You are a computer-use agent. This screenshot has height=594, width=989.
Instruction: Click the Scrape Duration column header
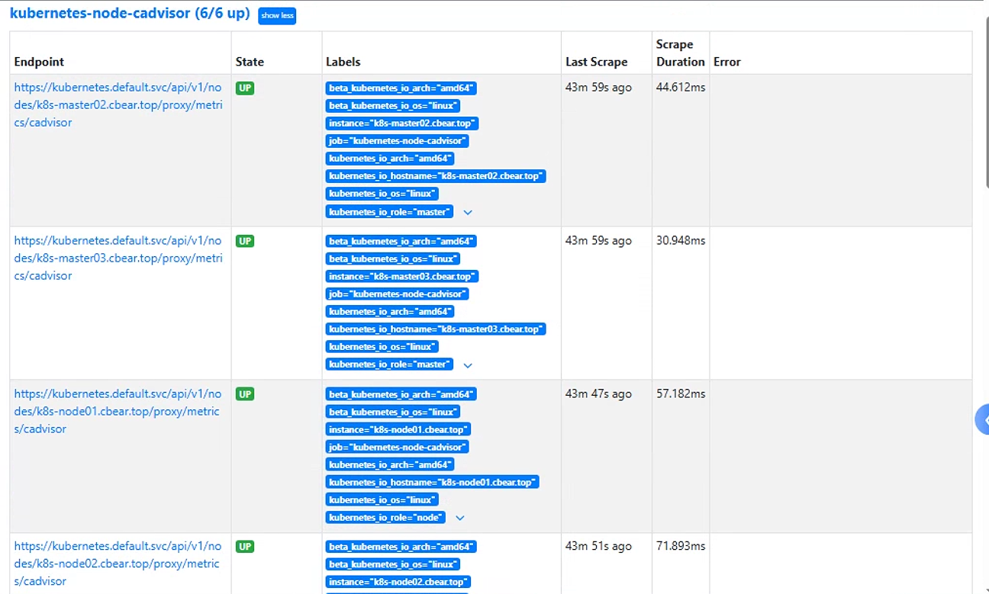(680, 53)
